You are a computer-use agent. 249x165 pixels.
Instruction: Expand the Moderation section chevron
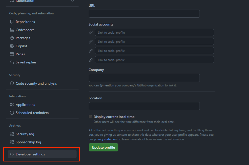click(72, 1)
